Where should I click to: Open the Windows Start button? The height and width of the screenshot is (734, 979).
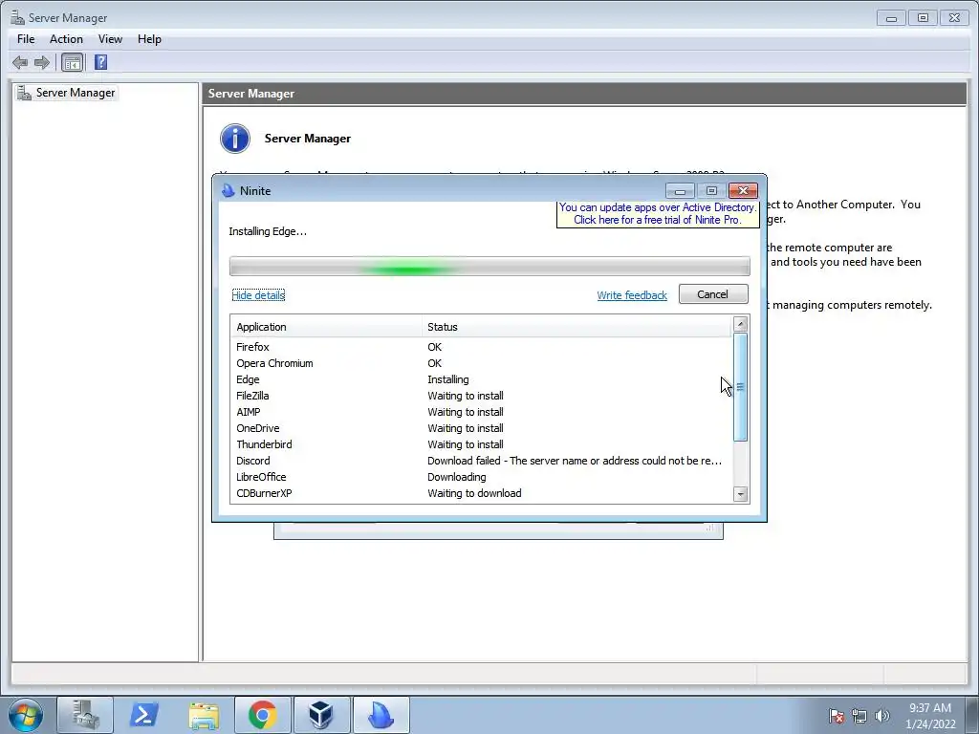pos(26,715)
